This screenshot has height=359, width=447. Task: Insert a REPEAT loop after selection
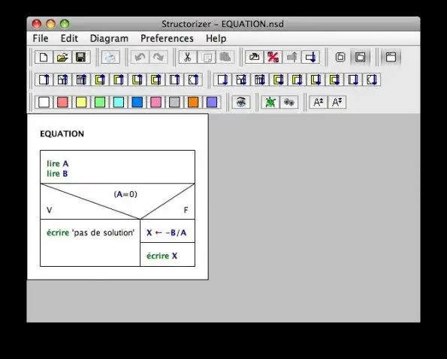coord(316,79)
